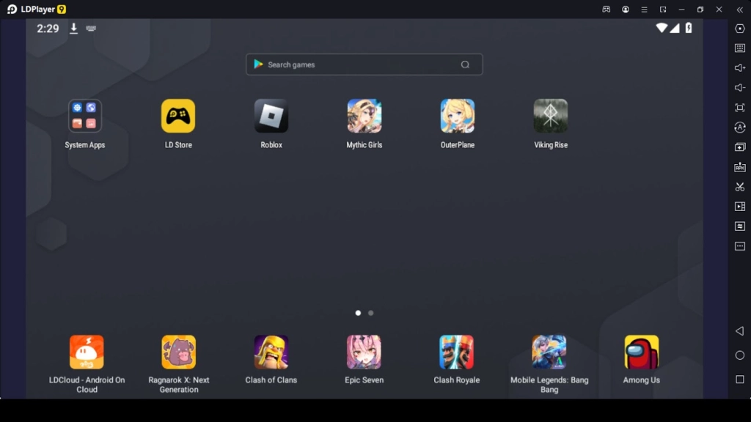Open keyboard mapping in the sidebar

(x=740, y=48)
